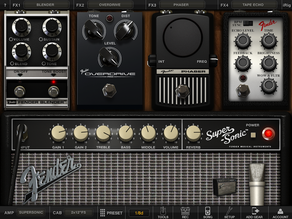Click the FX2 slot label
292x219 pixels.
coord(80,5)
